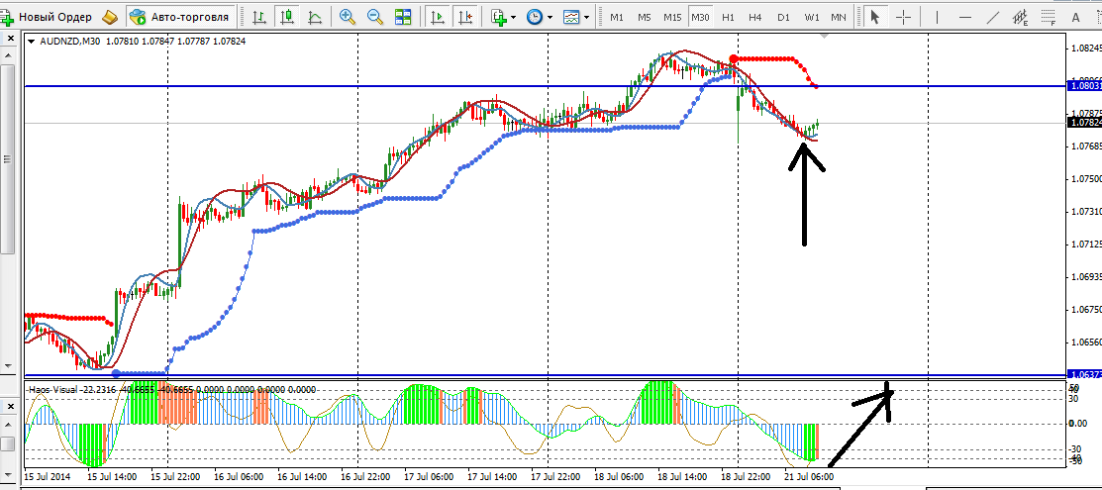This screenshot has height=490, width=1102.
Task: Click the Новый Ордер button
Action: point(48,17)
